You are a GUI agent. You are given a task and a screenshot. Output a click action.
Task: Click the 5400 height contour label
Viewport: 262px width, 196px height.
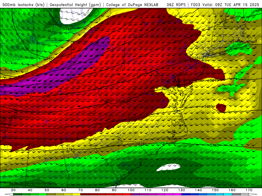point(50,58)
